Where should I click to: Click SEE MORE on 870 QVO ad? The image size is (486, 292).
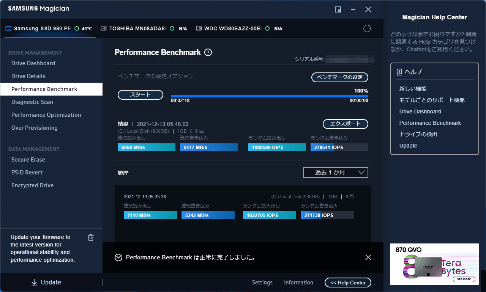464,279
